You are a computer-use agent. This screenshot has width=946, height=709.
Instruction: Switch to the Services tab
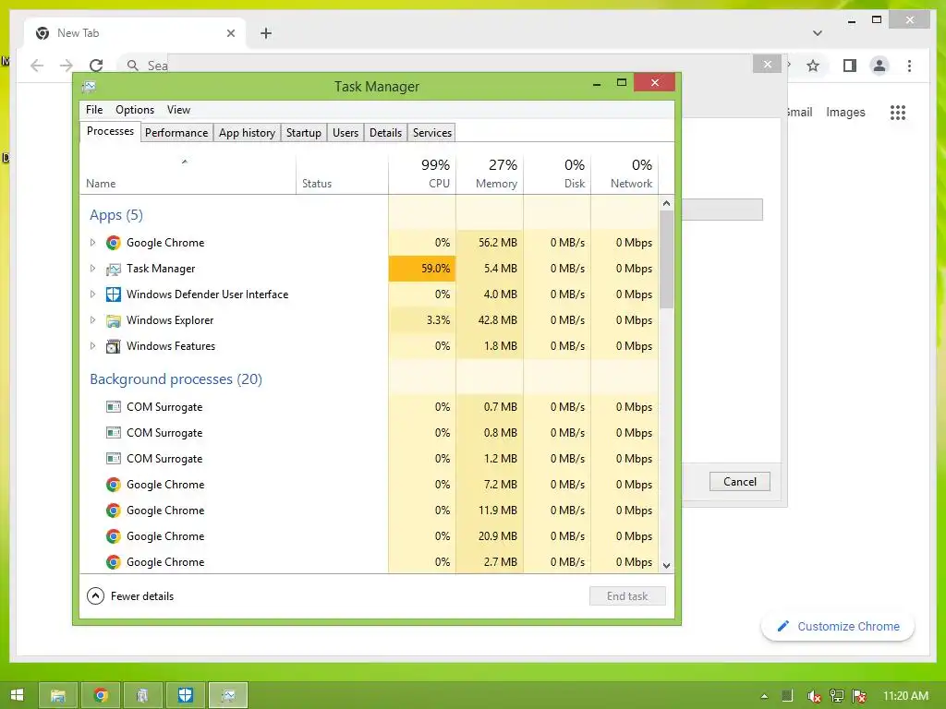point(432,133)
